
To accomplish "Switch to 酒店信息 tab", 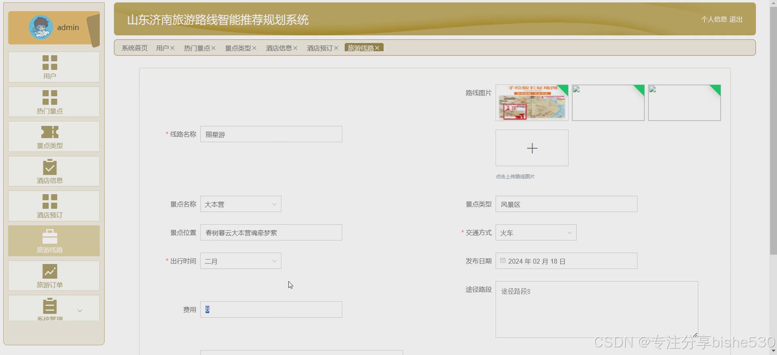I will (279, 48).
